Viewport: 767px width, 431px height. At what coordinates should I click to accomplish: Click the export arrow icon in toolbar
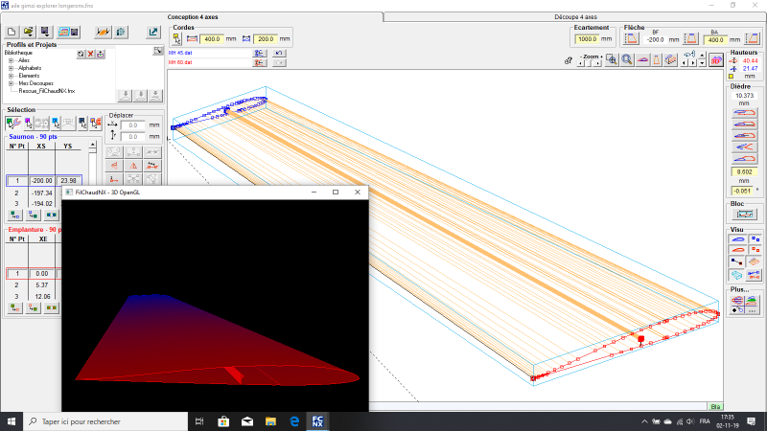point(153,32)
